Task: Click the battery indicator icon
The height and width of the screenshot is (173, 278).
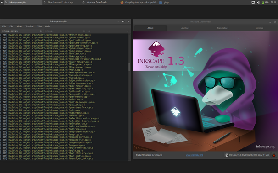Action: (263, 2)
